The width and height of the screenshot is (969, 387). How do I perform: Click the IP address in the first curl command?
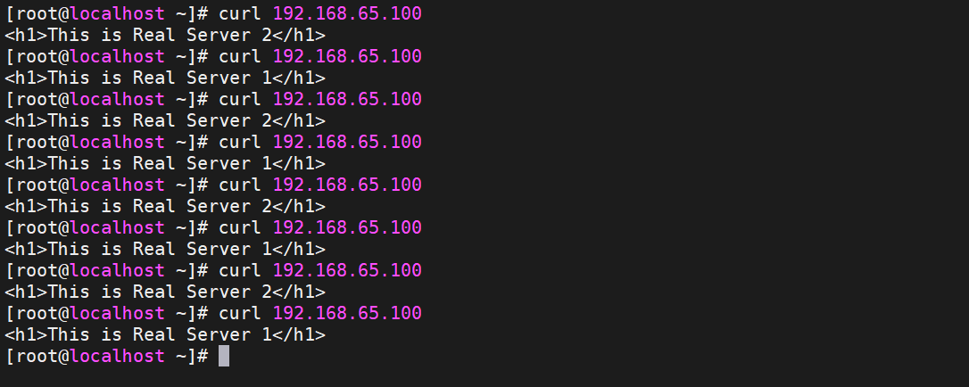(x=347, y=13)
